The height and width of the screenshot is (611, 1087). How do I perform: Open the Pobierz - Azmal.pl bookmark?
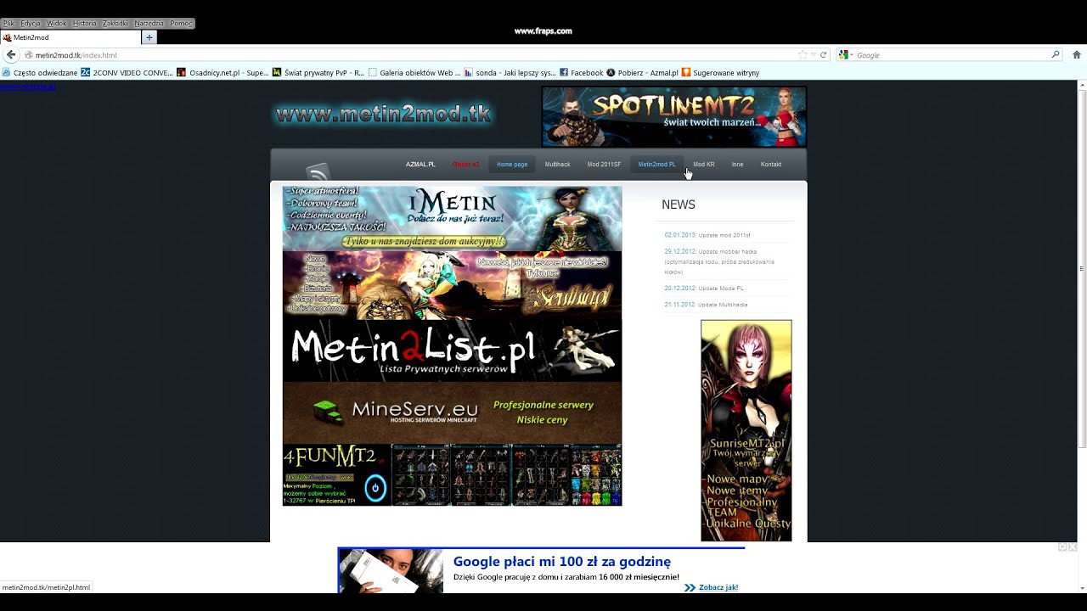(643, 73)
